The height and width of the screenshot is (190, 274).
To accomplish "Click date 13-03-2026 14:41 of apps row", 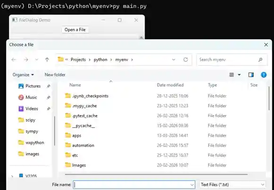I will point(173,135).
